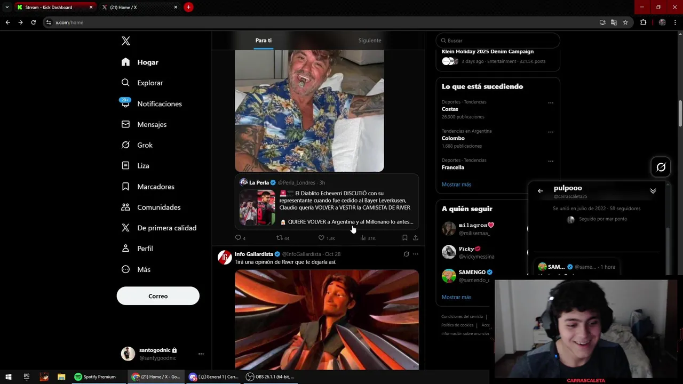Click Mostrar más under trends
683x384 pixels.
point(456,185)
